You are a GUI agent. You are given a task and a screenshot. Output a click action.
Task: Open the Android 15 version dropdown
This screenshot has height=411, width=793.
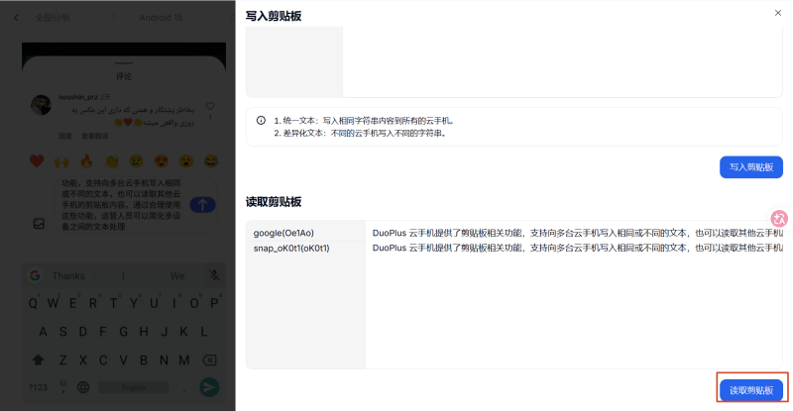[x=184, y=18]
